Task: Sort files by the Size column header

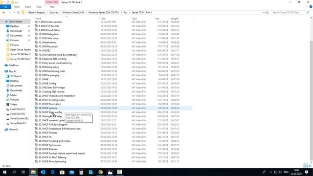Action: pos(157,19)
